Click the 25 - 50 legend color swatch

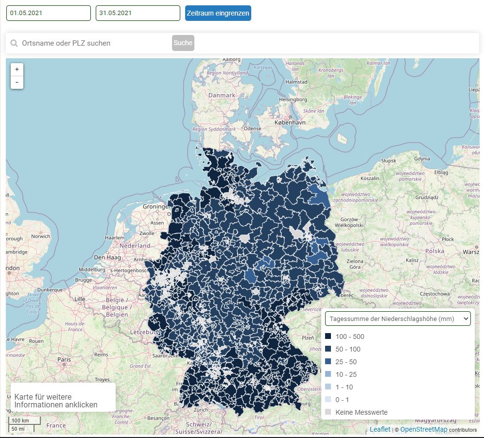(328, 362)
